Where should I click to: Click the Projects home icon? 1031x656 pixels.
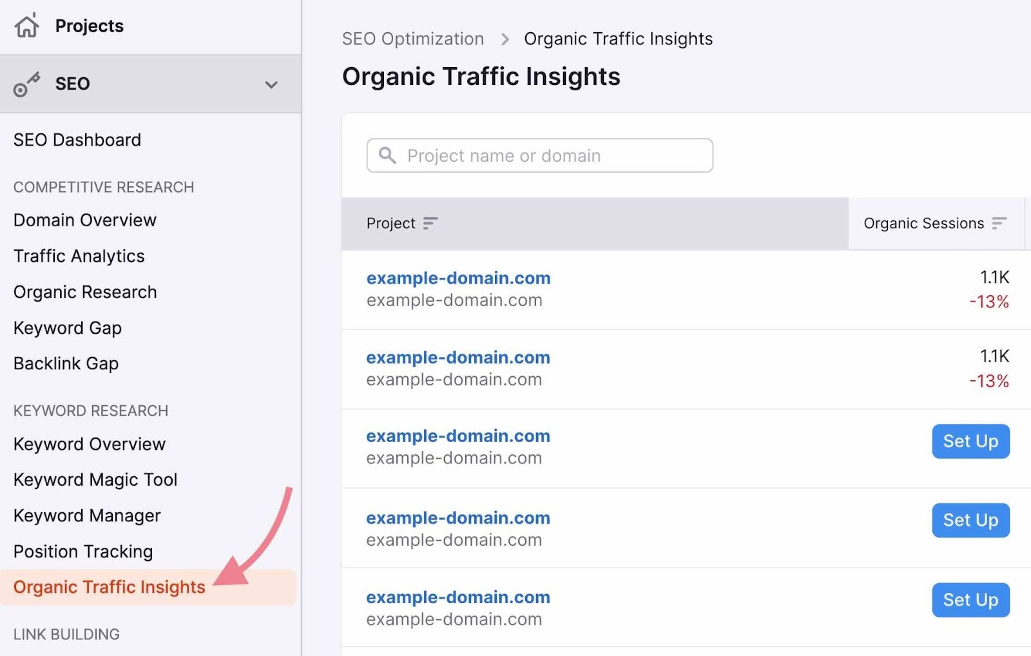point(27,26)
